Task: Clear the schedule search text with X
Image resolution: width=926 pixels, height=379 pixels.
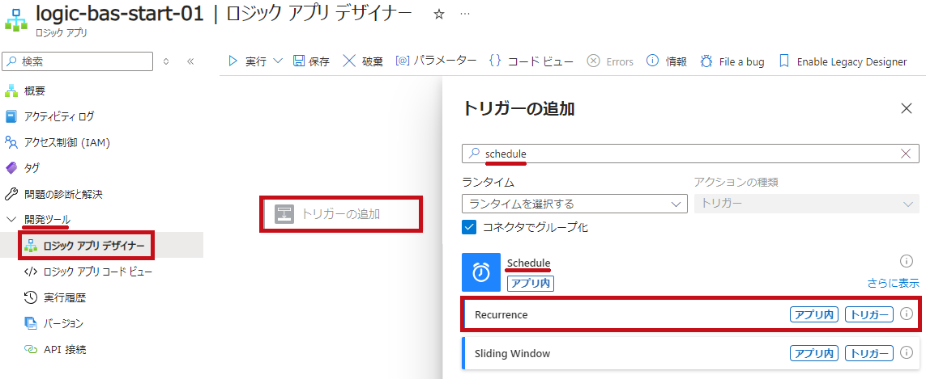Action: pyautogui.click(x=905, y=154)
